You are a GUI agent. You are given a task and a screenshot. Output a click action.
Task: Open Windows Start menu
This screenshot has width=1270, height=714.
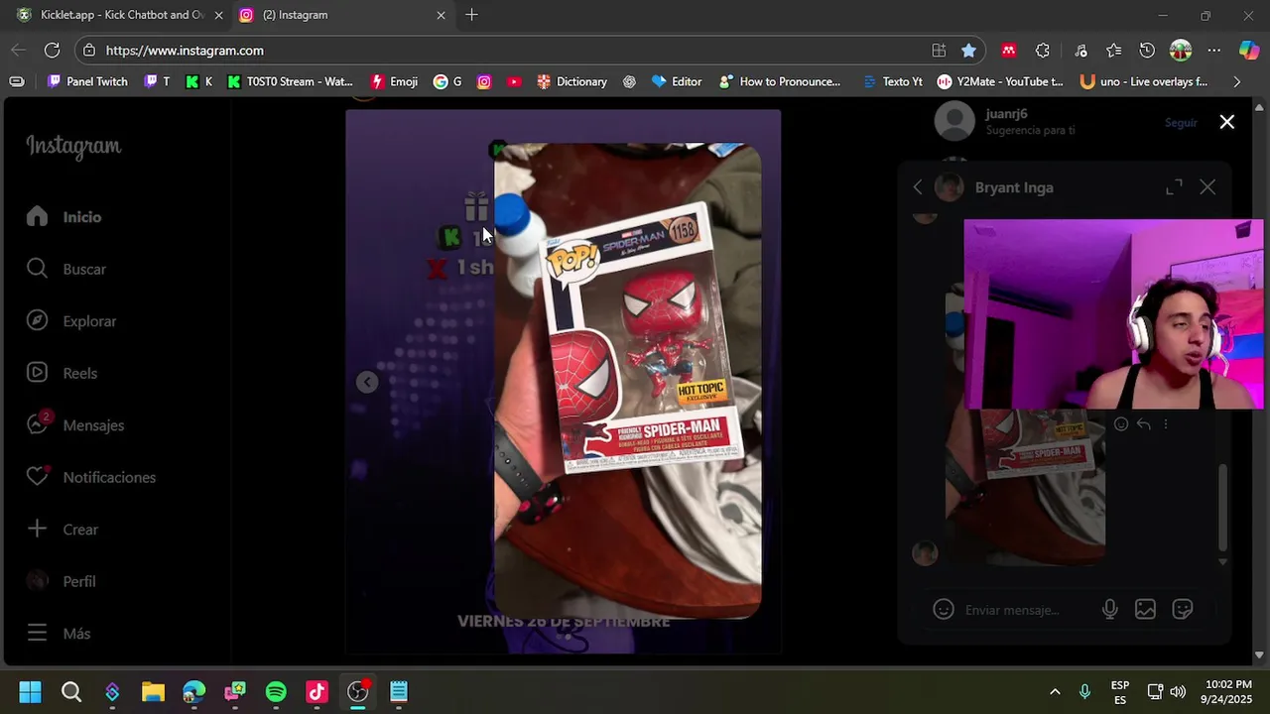coord(30,691)
